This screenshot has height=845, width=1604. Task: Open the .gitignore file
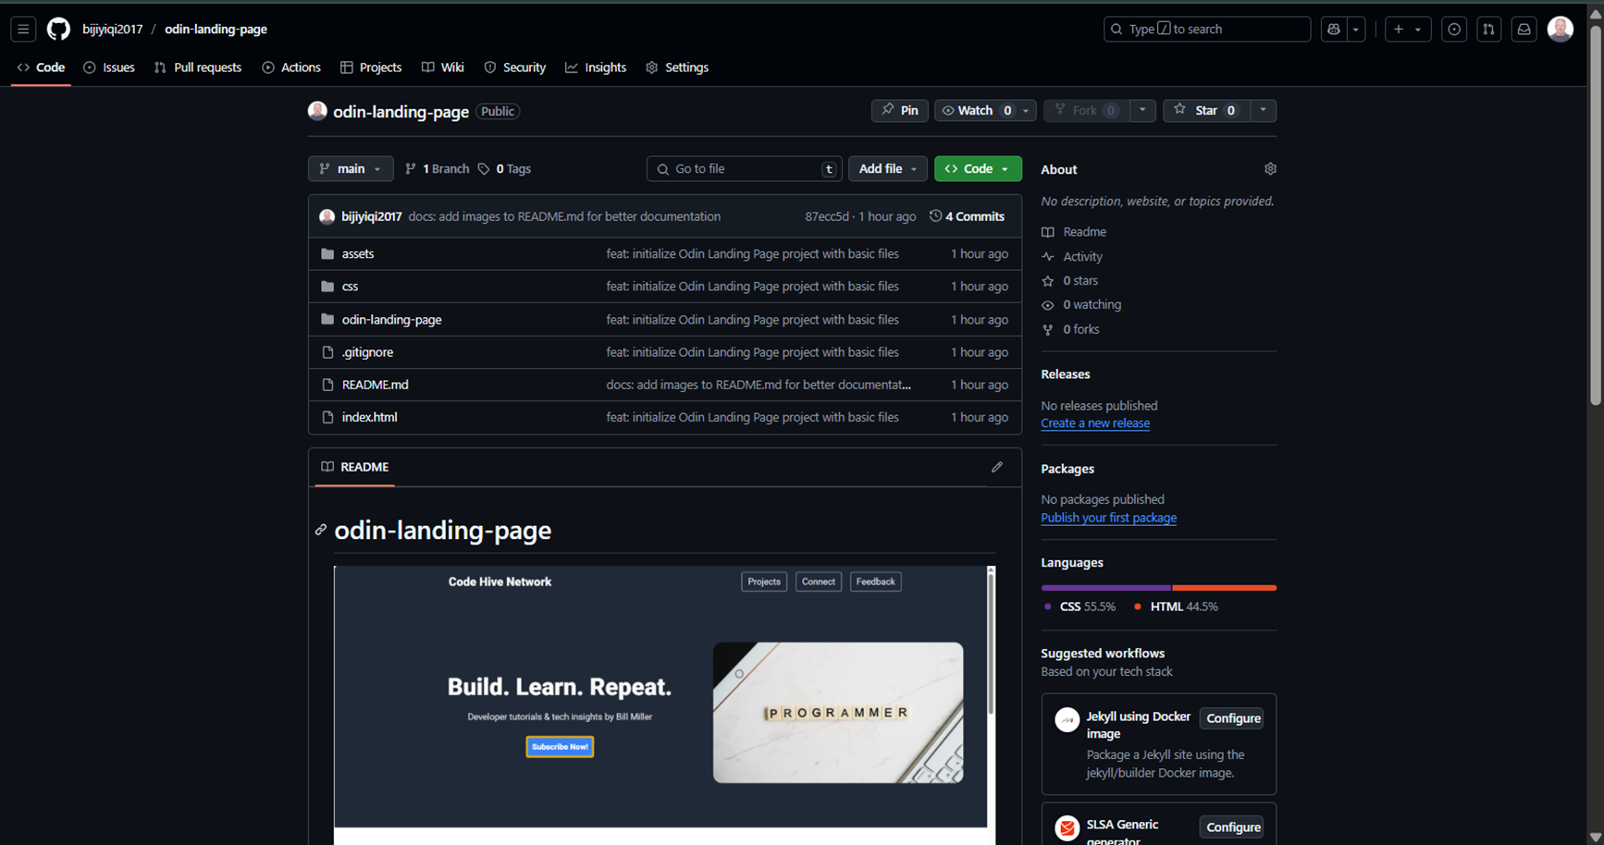(367, 352)
